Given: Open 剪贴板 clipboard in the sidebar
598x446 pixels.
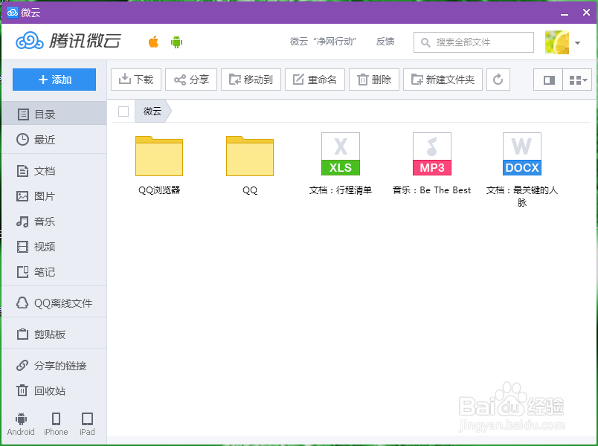Looking at the screenshot, I should coord(54,334).
